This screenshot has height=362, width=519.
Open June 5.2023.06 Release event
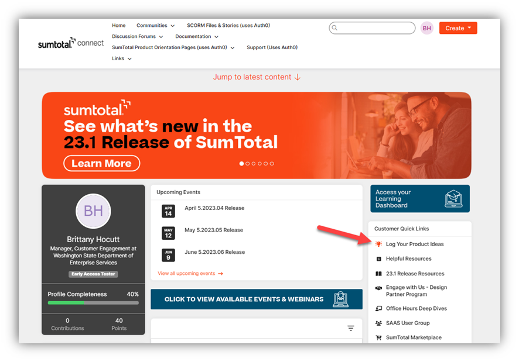point(215,252)
